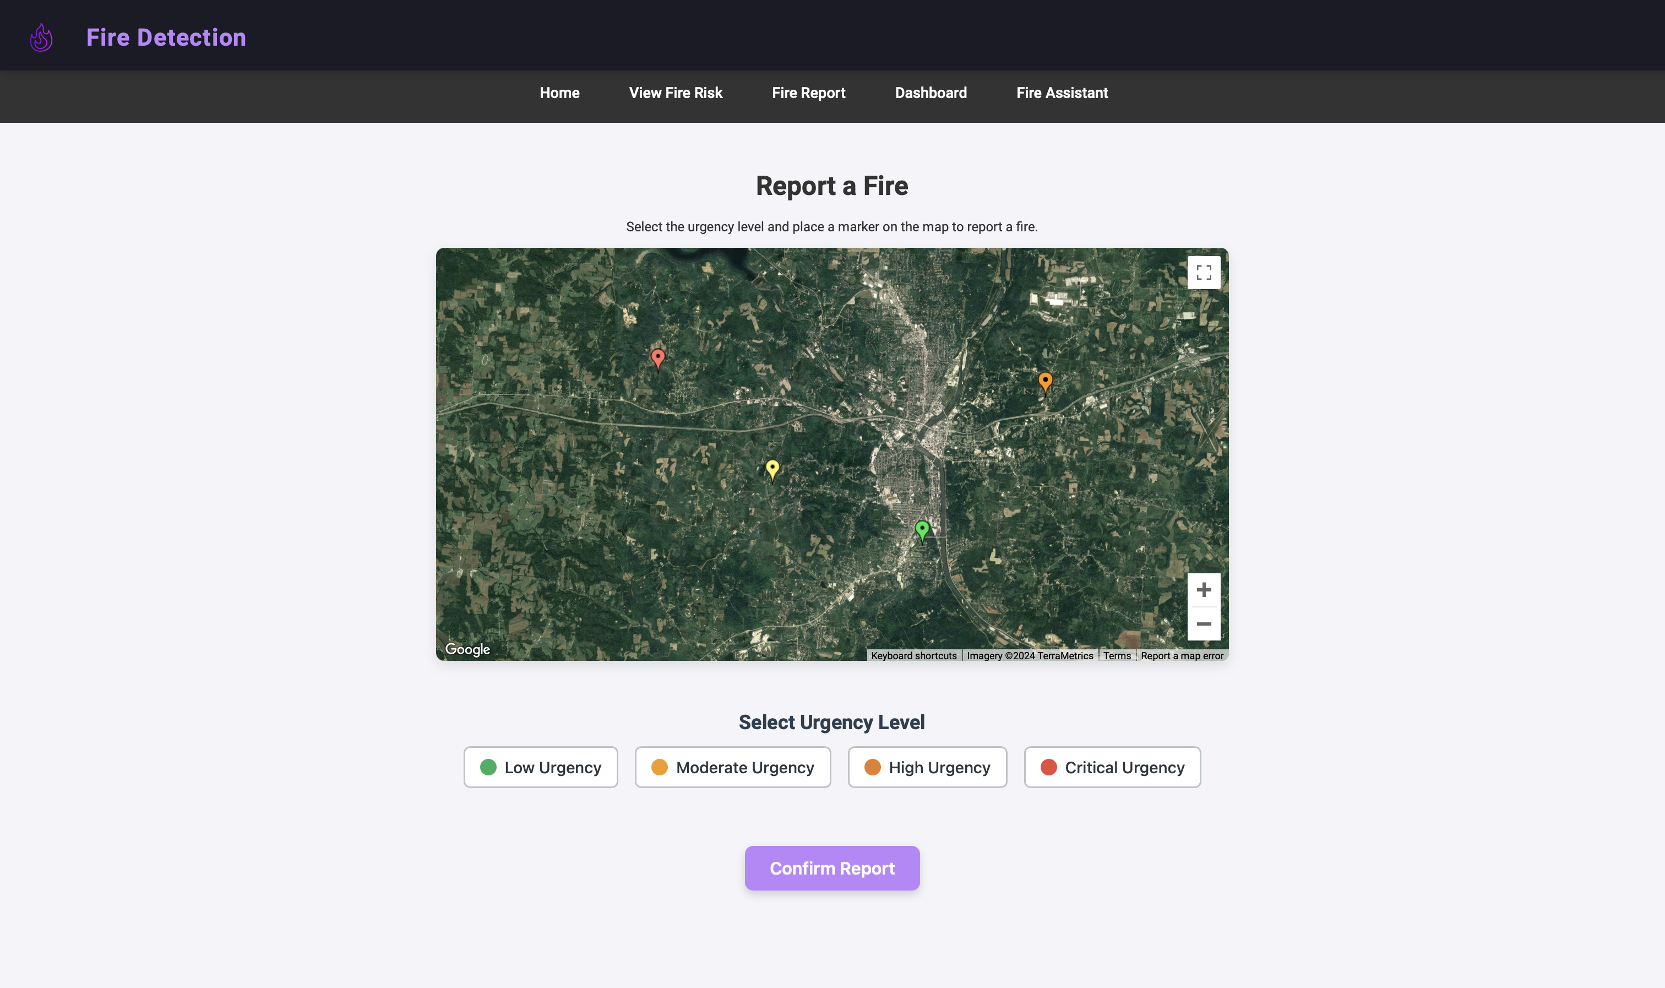Select Moderate Urgency level
Image resolution: width=1665 pixels, height=988 pixels.
click(x=732, y=767)
